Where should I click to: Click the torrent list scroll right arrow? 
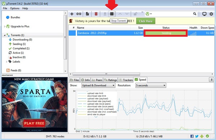212,74
